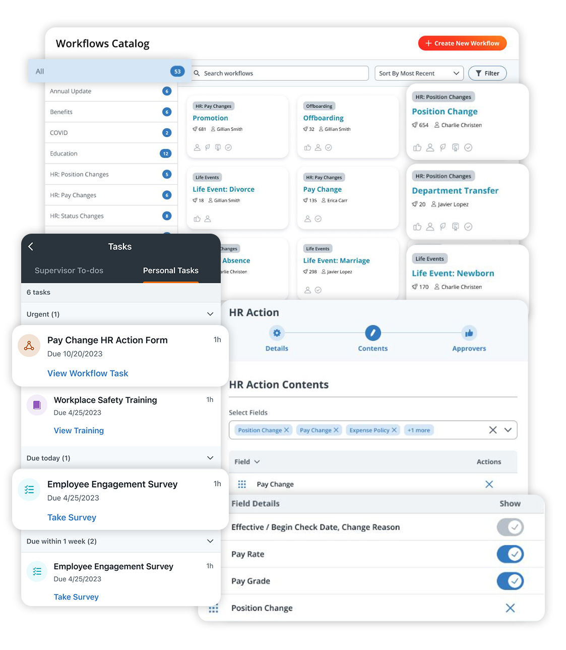The height and width of the screenshot is (650, 566).
Task: Remove the Pay Change chip from selected fields
Action: point(336,430)
